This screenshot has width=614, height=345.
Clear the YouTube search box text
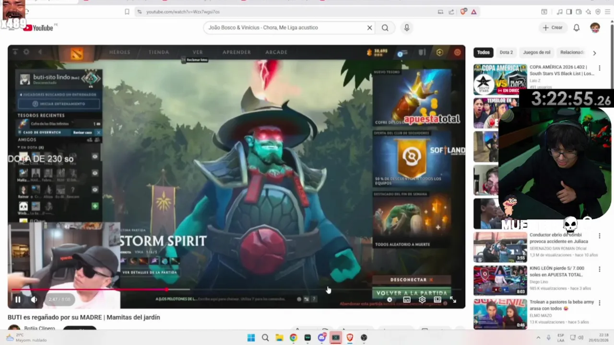[369, 28]
